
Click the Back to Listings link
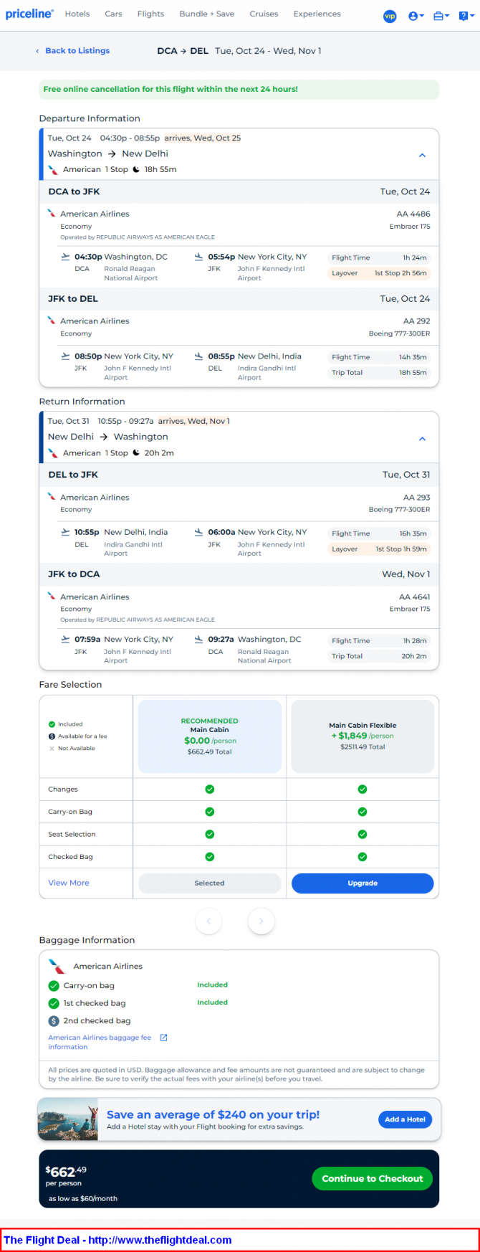tap(77, 51)
